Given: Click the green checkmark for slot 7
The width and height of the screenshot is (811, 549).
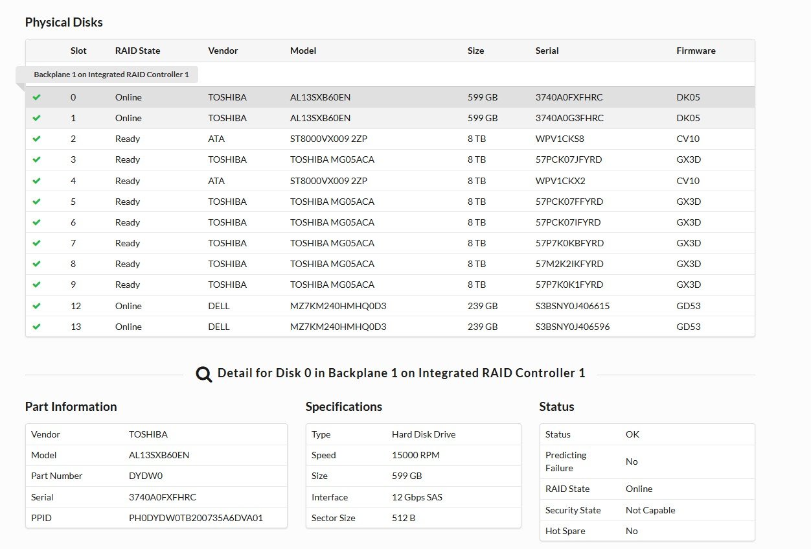Looking at the screenshot, I should tap(36, 243).
